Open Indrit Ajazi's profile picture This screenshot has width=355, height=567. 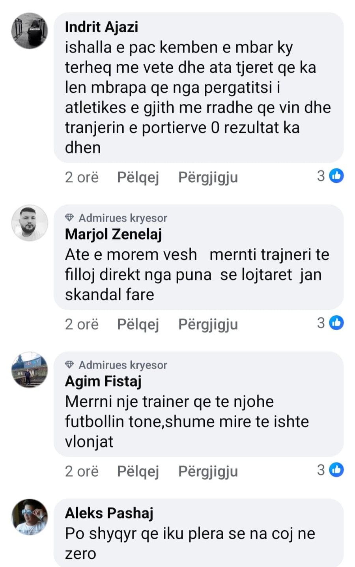(x=30, y=30)
